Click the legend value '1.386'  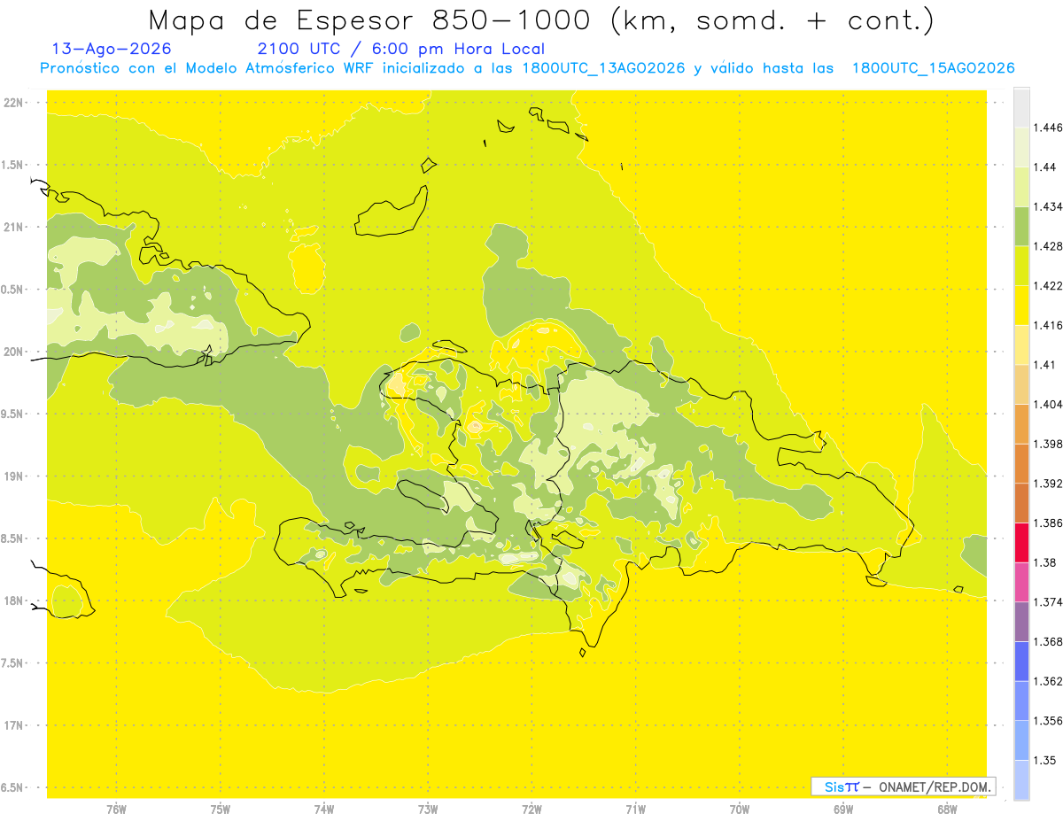pyautogui.click(x=1048, y=523)
